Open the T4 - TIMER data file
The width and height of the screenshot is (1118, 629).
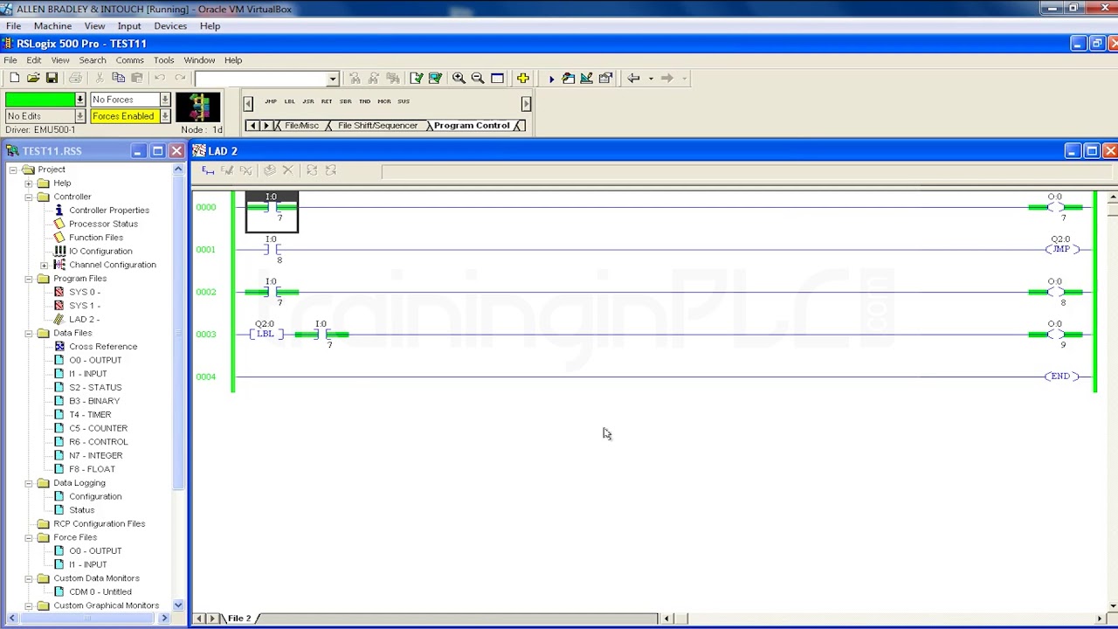[90, 414]
